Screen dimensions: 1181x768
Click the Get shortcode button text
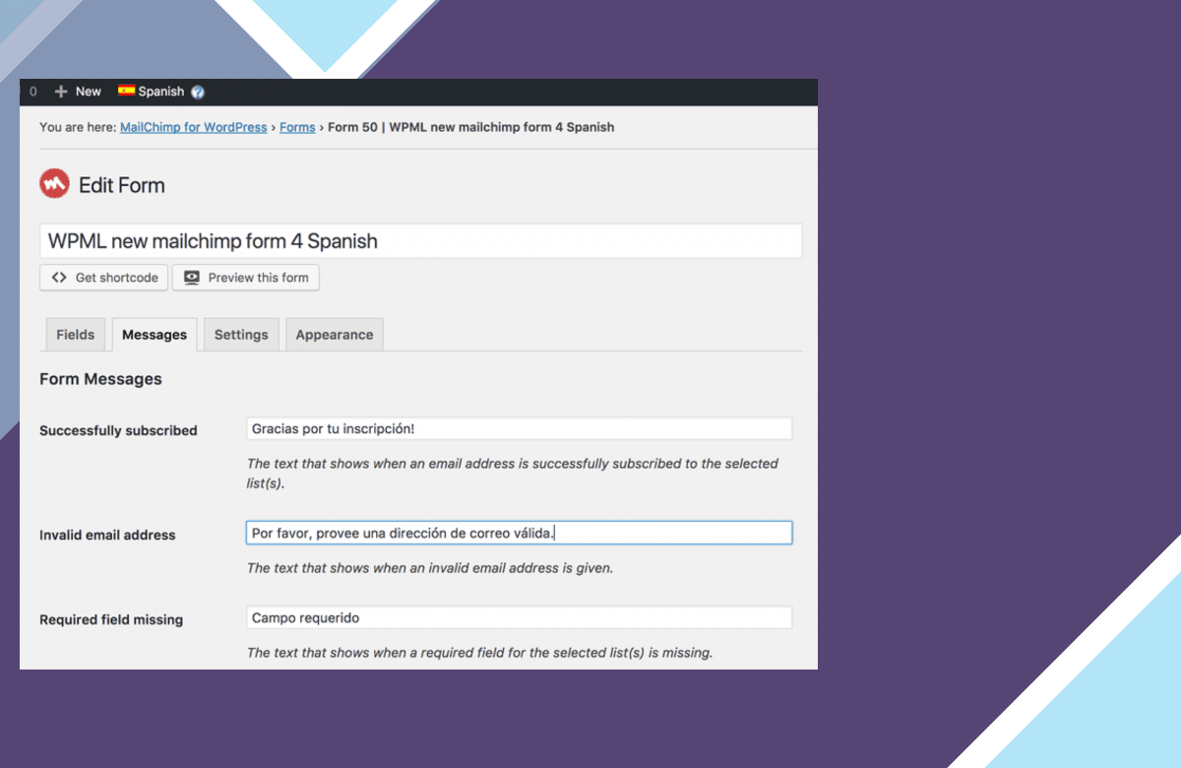117,278
